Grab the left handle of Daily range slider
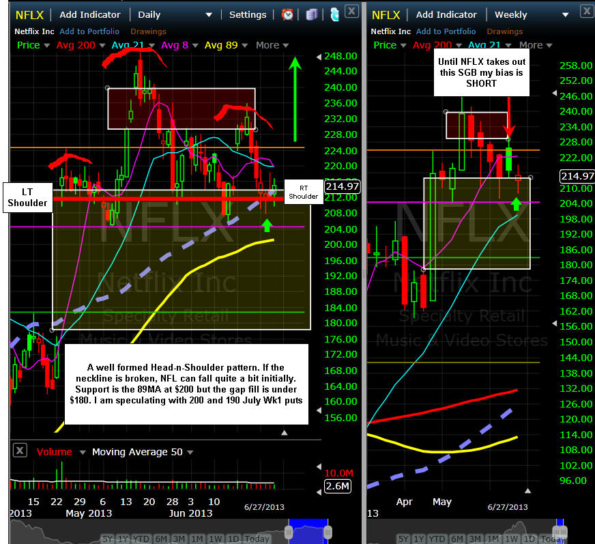The width and height of the screenshot is (595, 544). point(289,532)
